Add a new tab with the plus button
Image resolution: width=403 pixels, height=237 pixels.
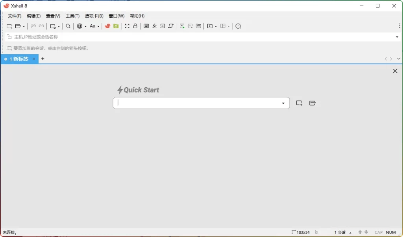click(x=43, y=59)
